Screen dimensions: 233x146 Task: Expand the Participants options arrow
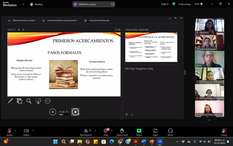click(96, 131)
